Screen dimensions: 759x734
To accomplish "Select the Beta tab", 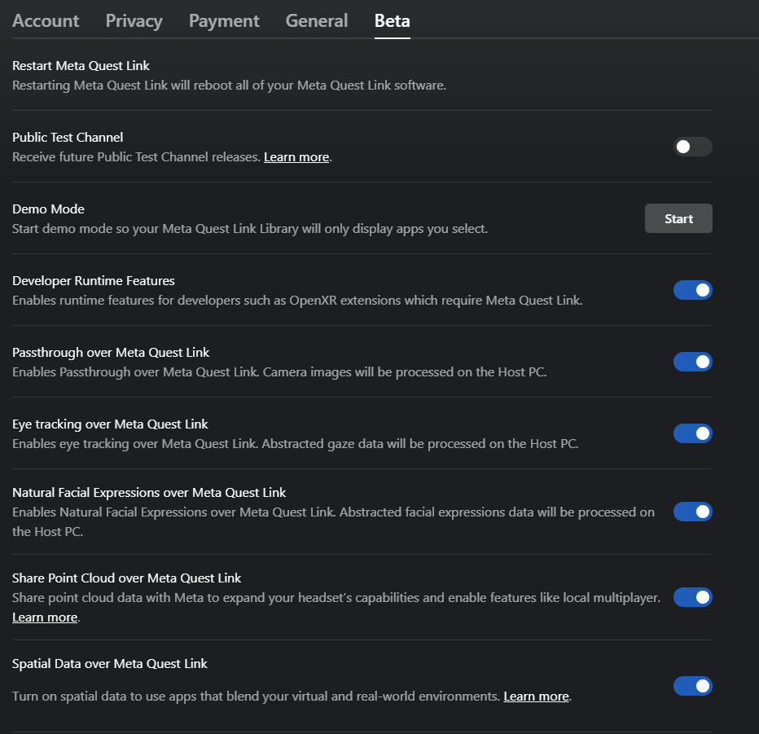I will pos(392,20).
